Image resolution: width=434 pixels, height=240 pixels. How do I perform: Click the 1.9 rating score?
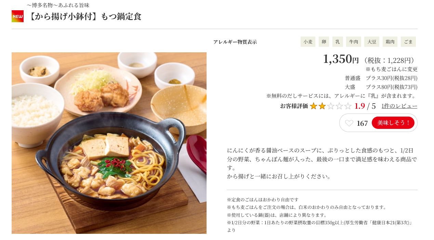pos(359,106)
